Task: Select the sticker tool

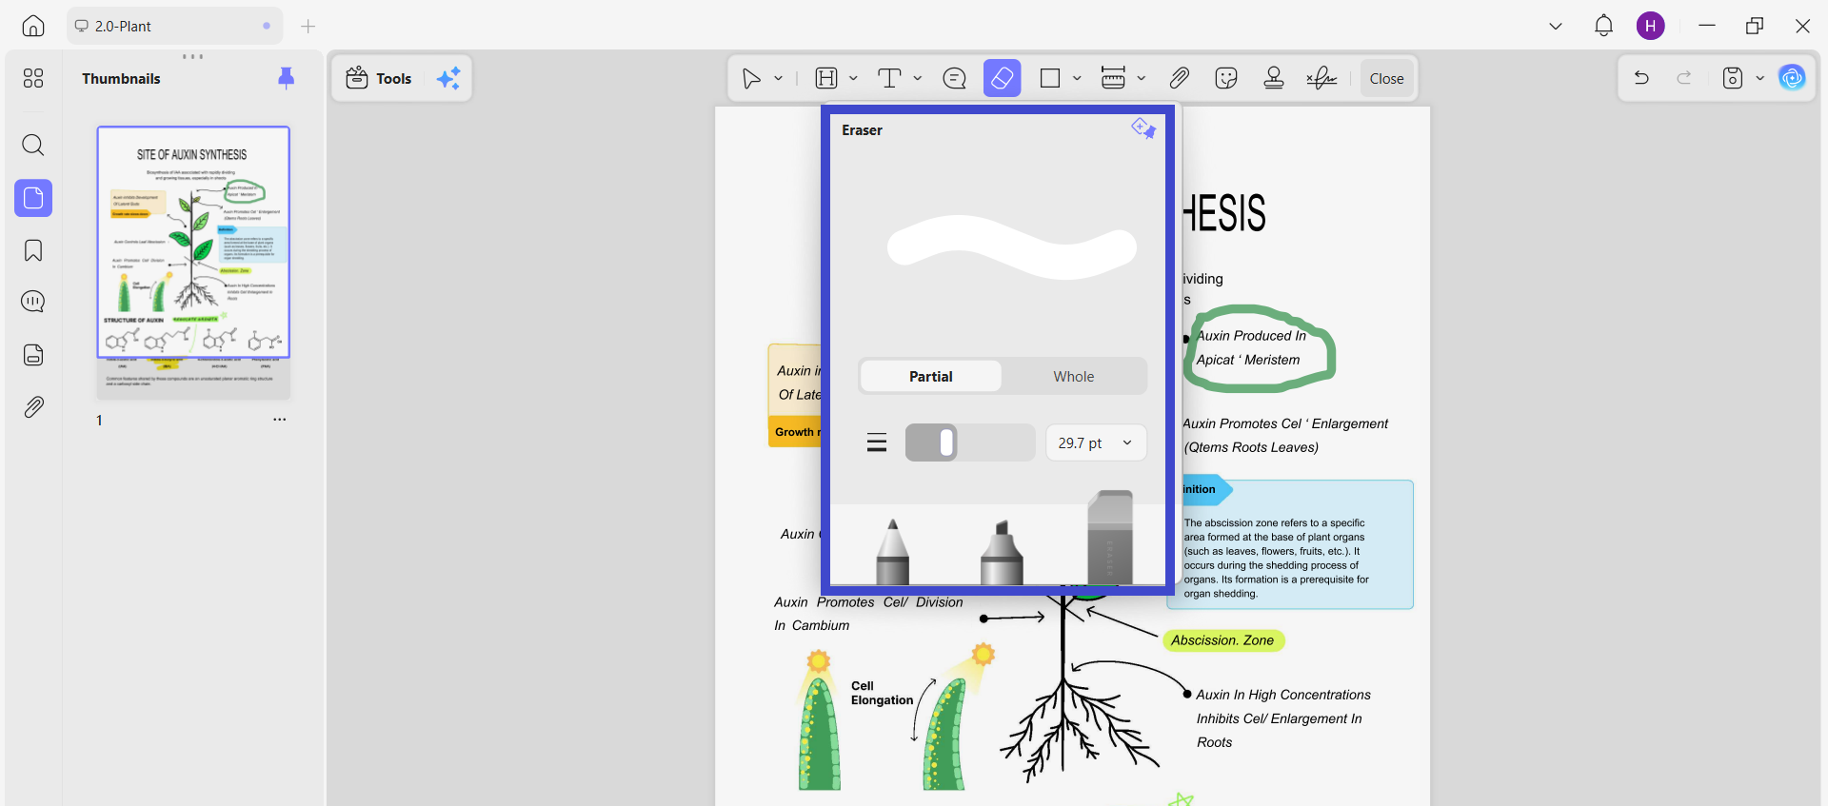Action: pyautogui.click(x=1226, y=78)
